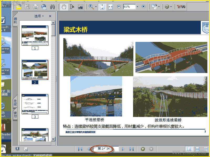Switch to the 附件 attachments tab
Image resolution: width=210 pixels, height=157 pixels.
click(x=15, y=102)
